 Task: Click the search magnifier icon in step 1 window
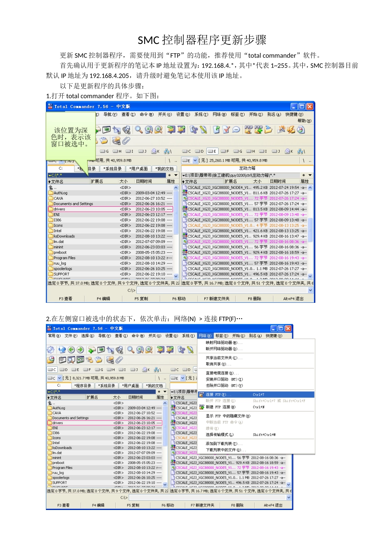point(139,129)
